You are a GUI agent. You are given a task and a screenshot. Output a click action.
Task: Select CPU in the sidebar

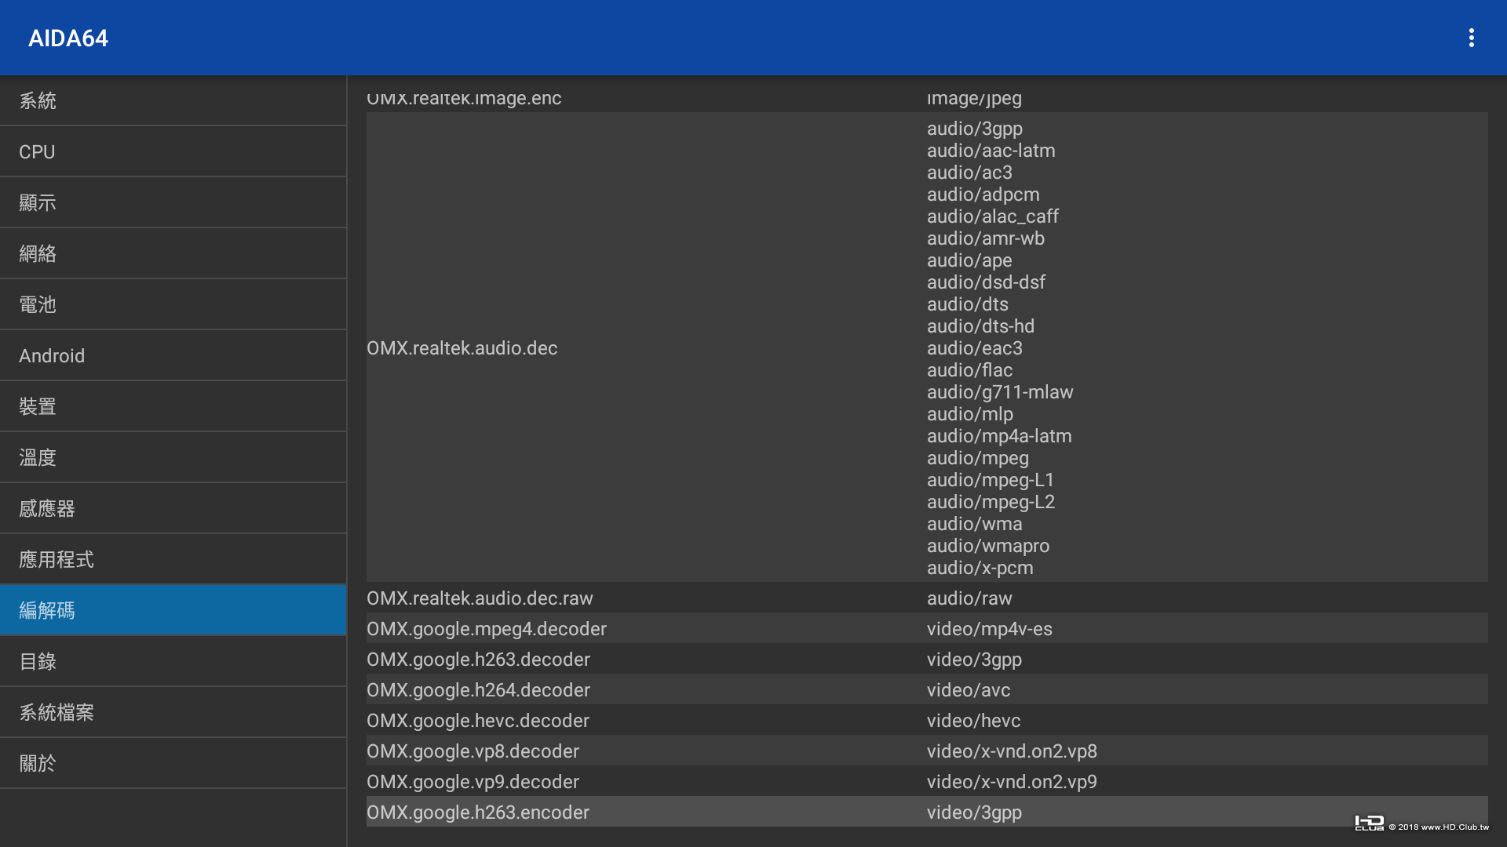click(173, 151)
